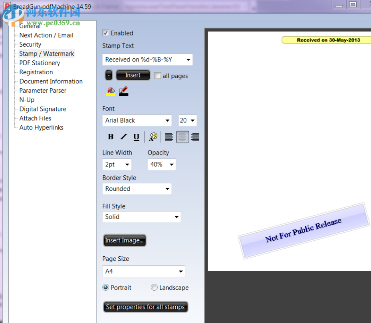Open Auto Hyperlinks settings

coord(42,127)
